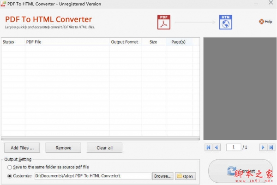Go to next preview page
Screen dimensions: 277x185
263,147
